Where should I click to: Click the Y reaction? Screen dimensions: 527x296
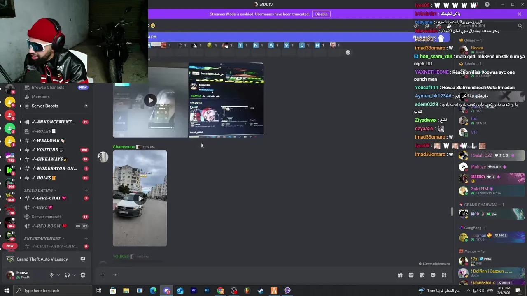242,45
